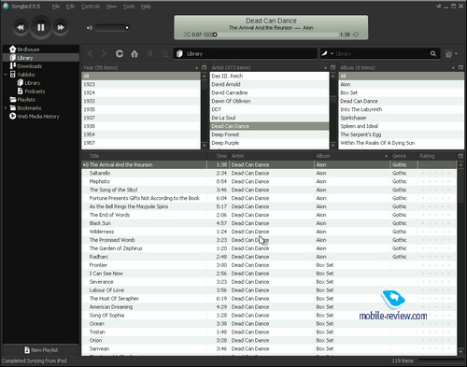
Task: Select year 1923 in Year filter
Action: click(141, 84)
